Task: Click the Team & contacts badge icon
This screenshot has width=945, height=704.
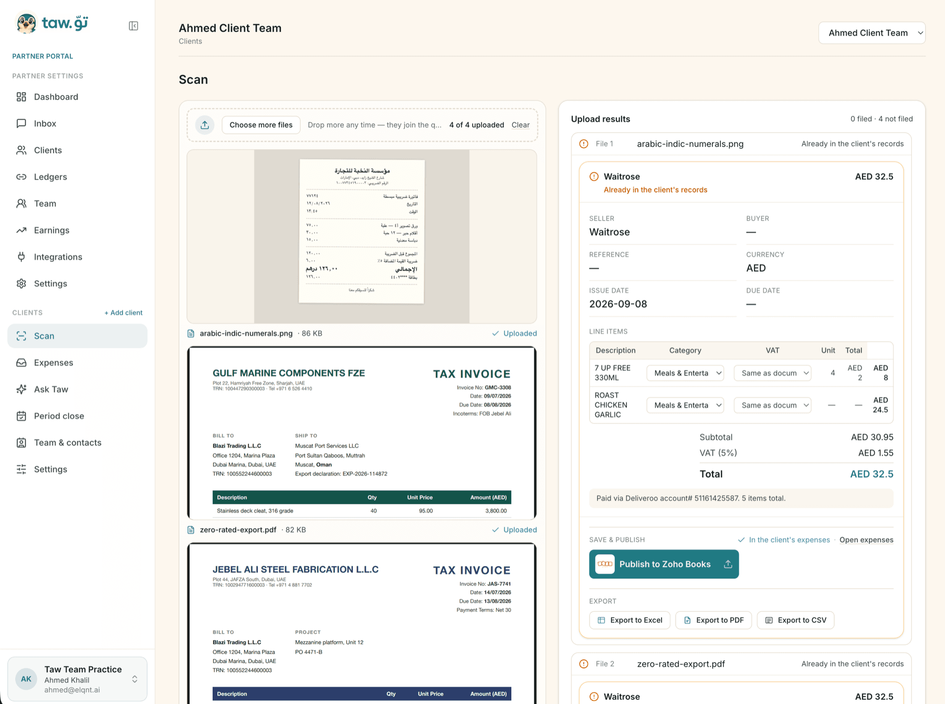Action: click(x=21, y=443)
